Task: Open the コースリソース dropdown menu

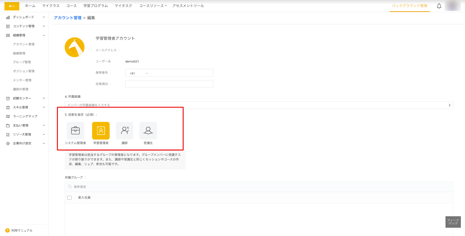Action: [153, 6]
